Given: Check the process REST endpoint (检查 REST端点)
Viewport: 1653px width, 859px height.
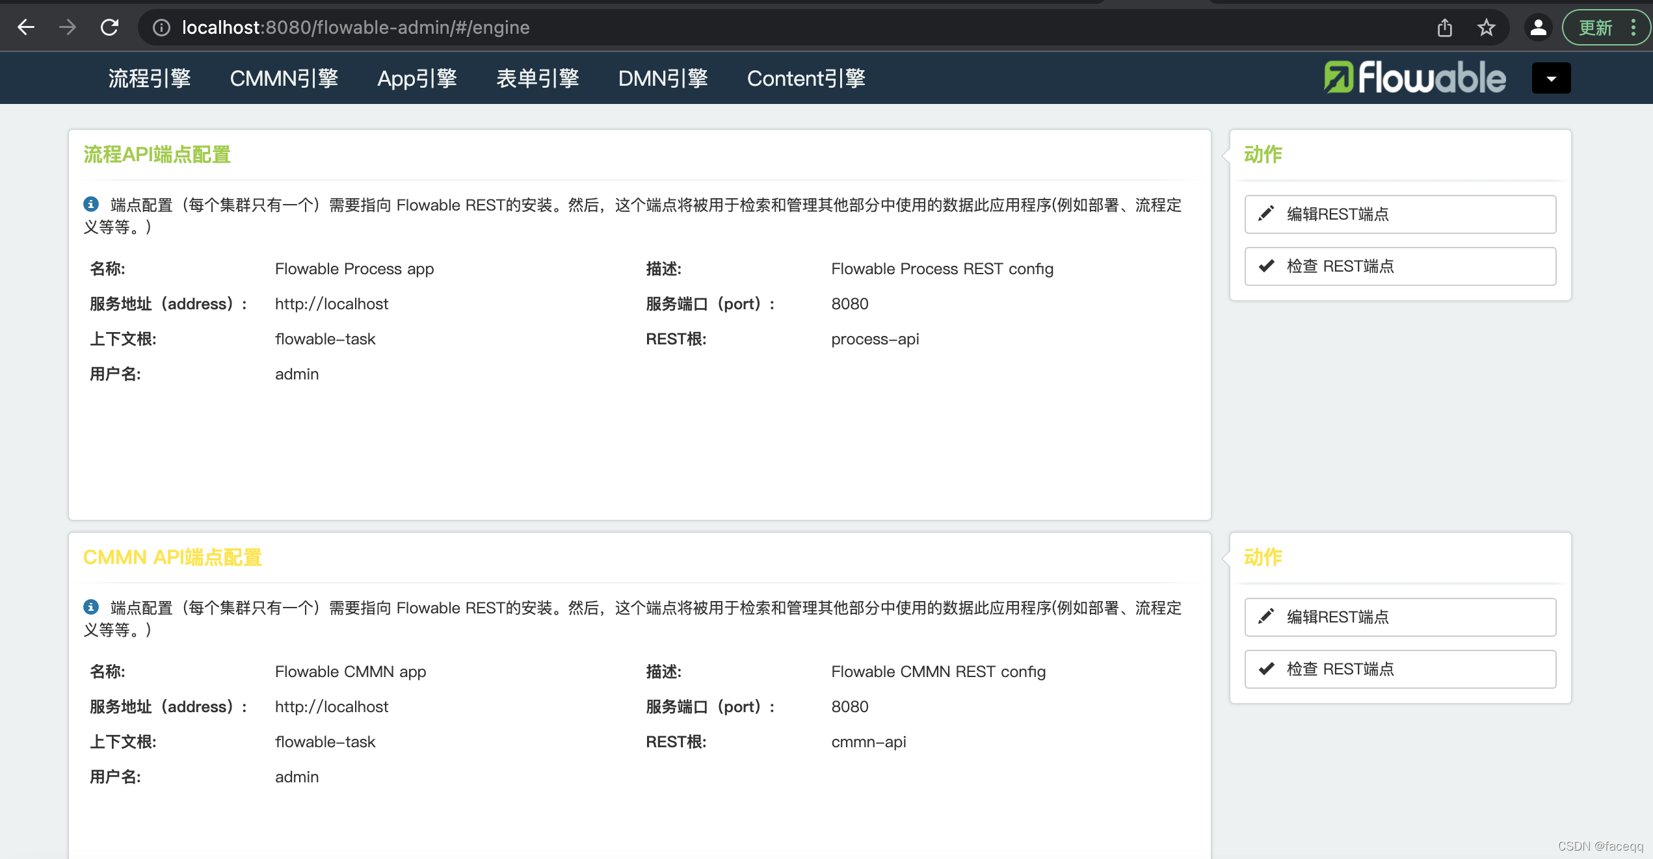Looking at the screenshot, I should click(1400, 266).
